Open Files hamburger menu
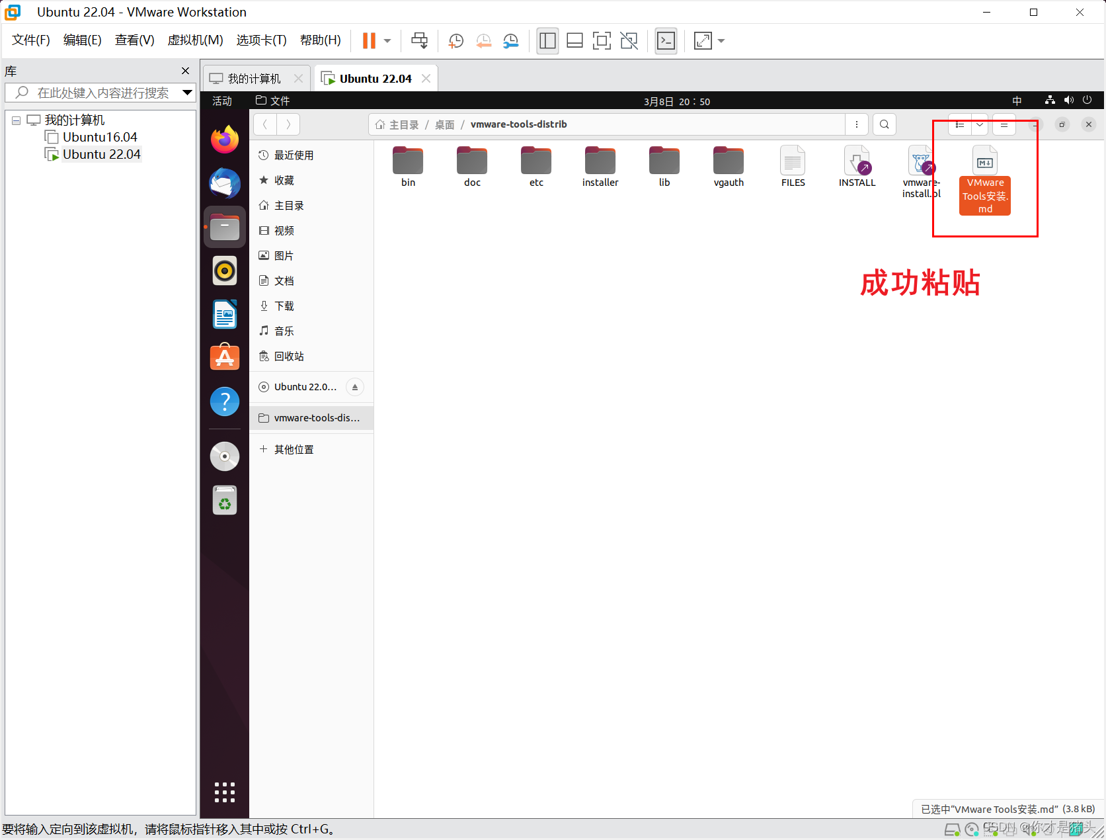Viewport: 1106px width, 840px height. pyautogui.click(x=1004, y=124)
